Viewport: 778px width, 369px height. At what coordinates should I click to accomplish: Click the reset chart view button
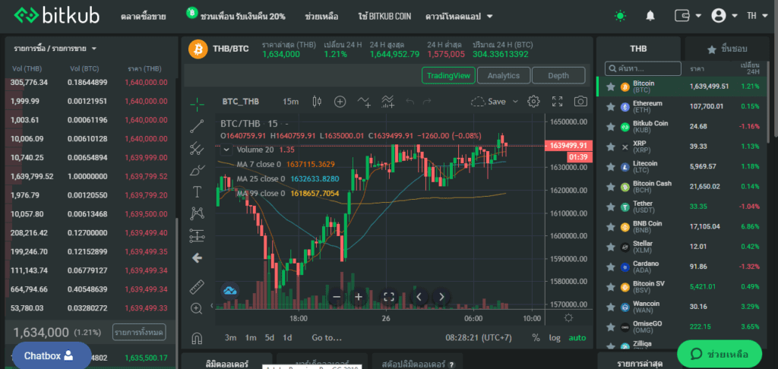(388, 297)
